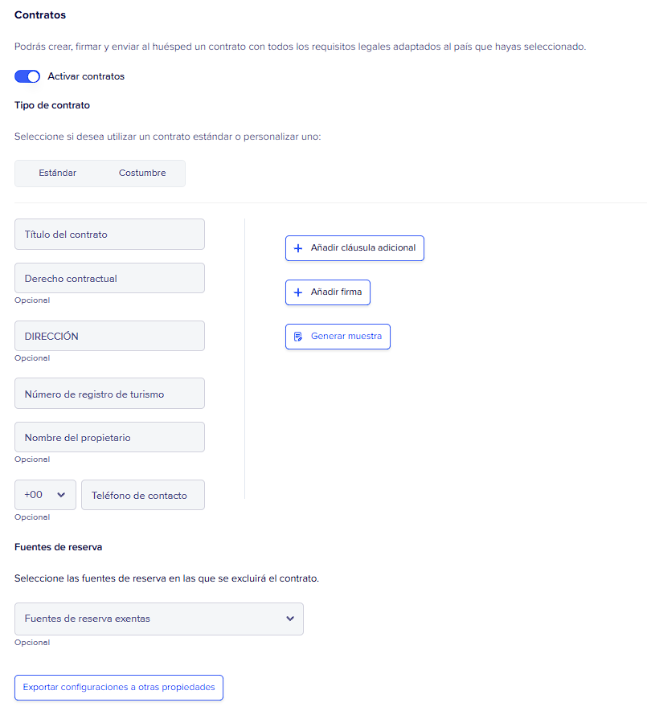Click the Derecho contractual input field
The image size is (647, 719).
coord(109,278)
